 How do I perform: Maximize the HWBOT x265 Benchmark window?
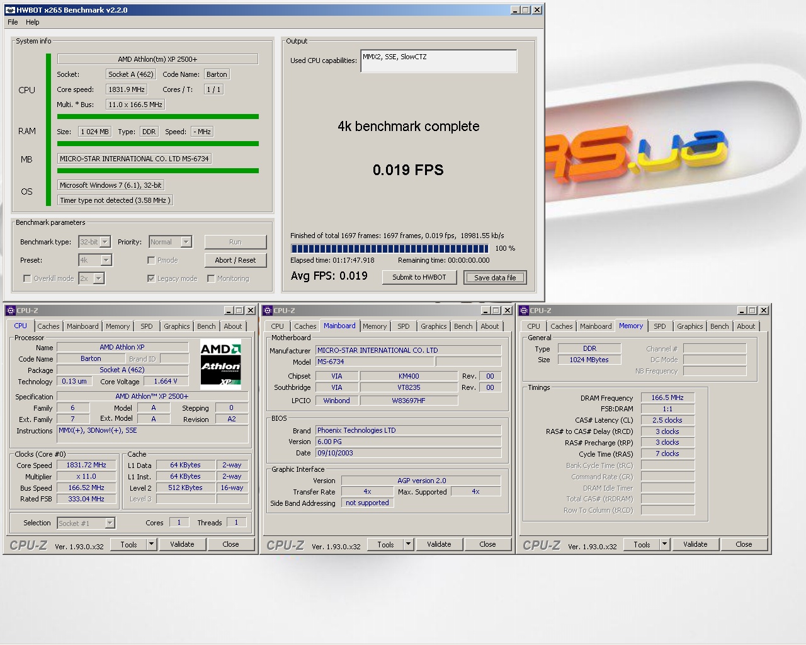click(526, 10)
